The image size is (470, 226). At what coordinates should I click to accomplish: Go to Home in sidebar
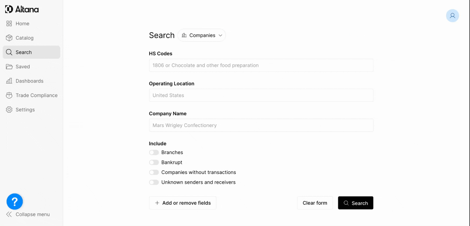(22, 23)
